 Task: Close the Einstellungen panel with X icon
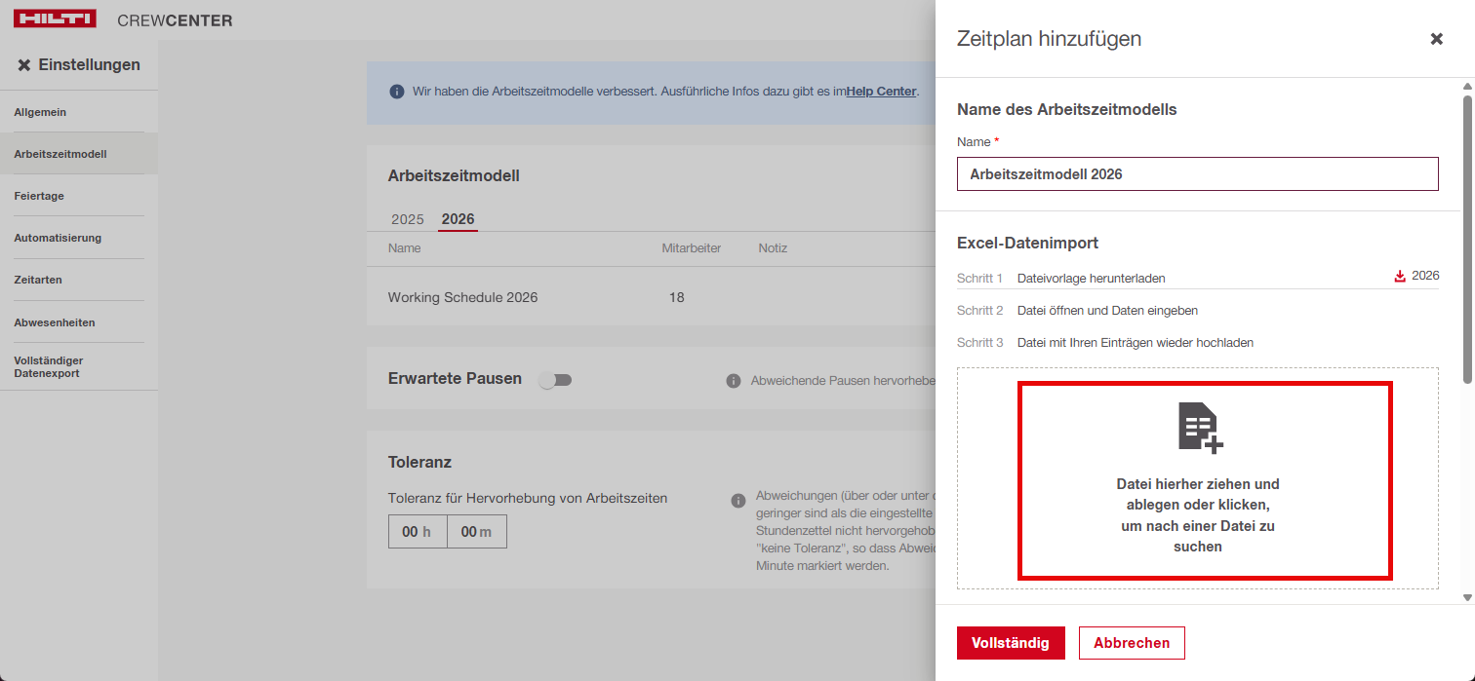click(x=24, y=65)
